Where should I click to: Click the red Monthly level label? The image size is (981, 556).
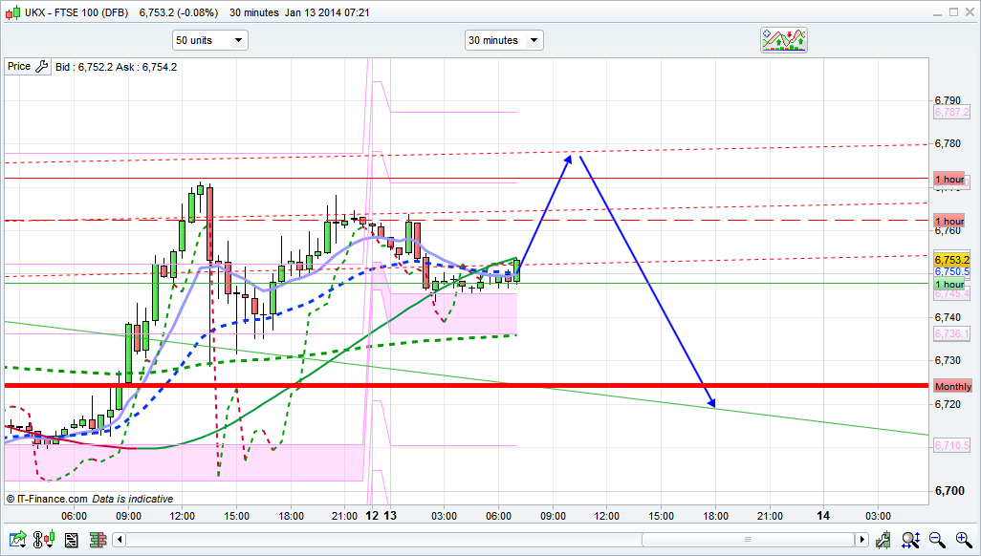952,386
